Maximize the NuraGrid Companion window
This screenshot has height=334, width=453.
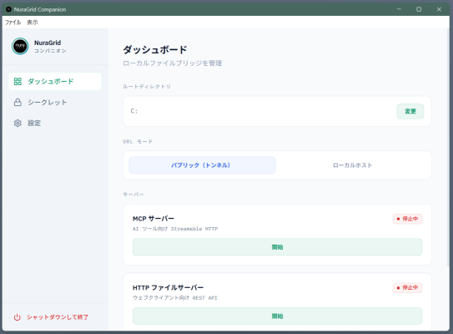(x=419, y=9)
